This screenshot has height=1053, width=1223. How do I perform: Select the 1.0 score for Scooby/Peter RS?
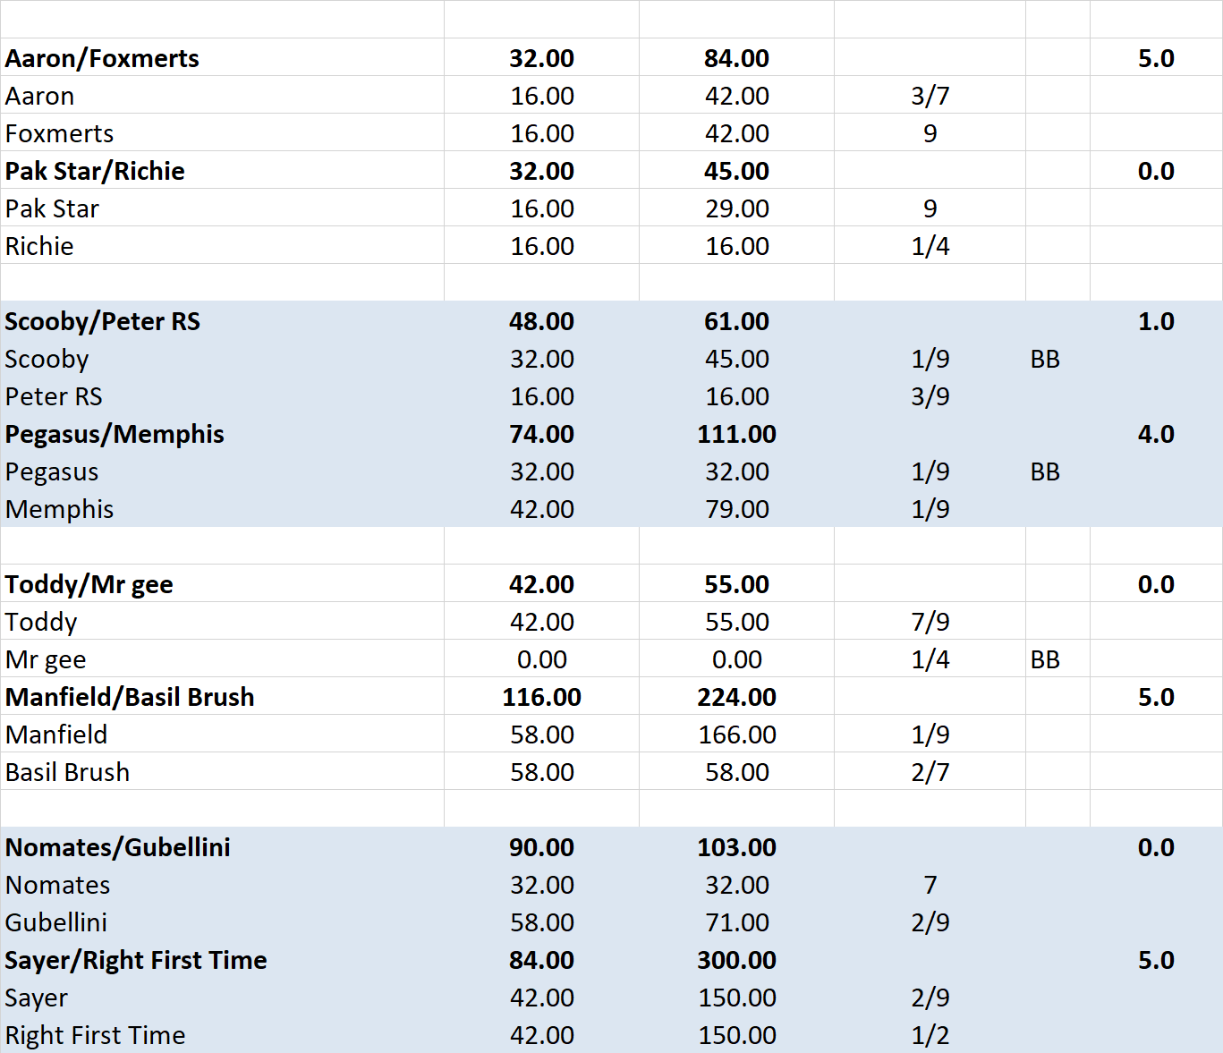point(1155,321)
